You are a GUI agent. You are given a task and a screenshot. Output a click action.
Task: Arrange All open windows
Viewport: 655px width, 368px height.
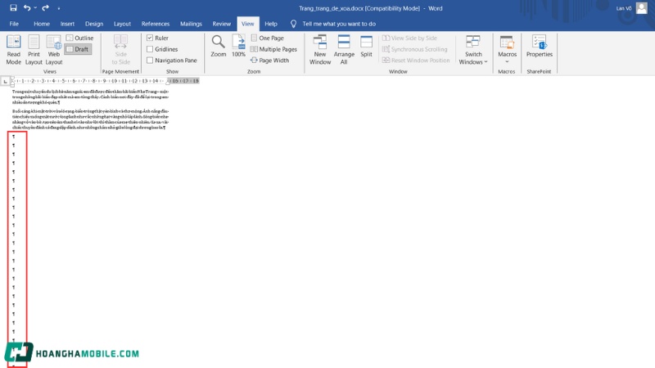(344, 49)
